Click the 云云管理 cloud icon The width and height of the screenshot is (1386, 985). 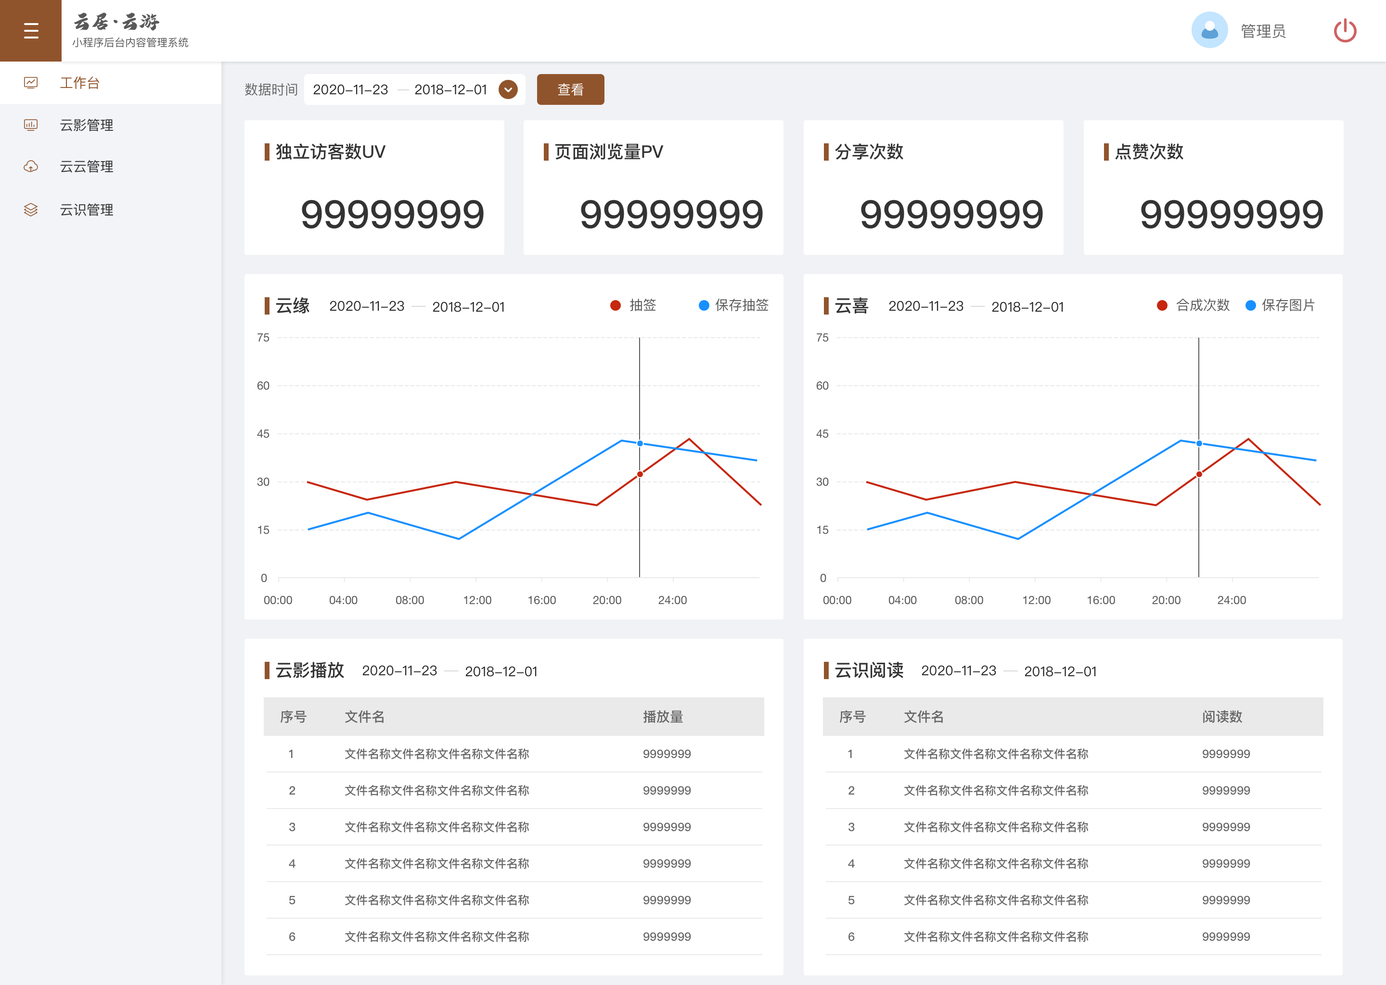pyautogui.click(x=31, y=166)
